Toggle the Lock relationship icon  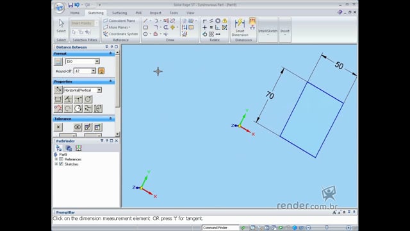coord(225,21)
